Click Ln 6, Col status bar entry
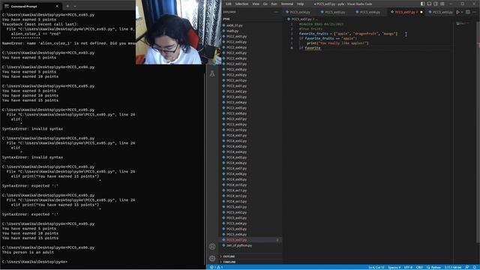 tap(376, 267)
